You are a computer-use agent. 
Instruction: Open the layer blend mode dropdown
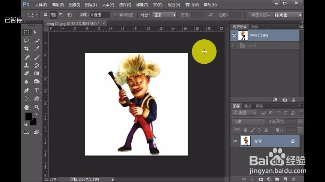(x=248, y=121)
